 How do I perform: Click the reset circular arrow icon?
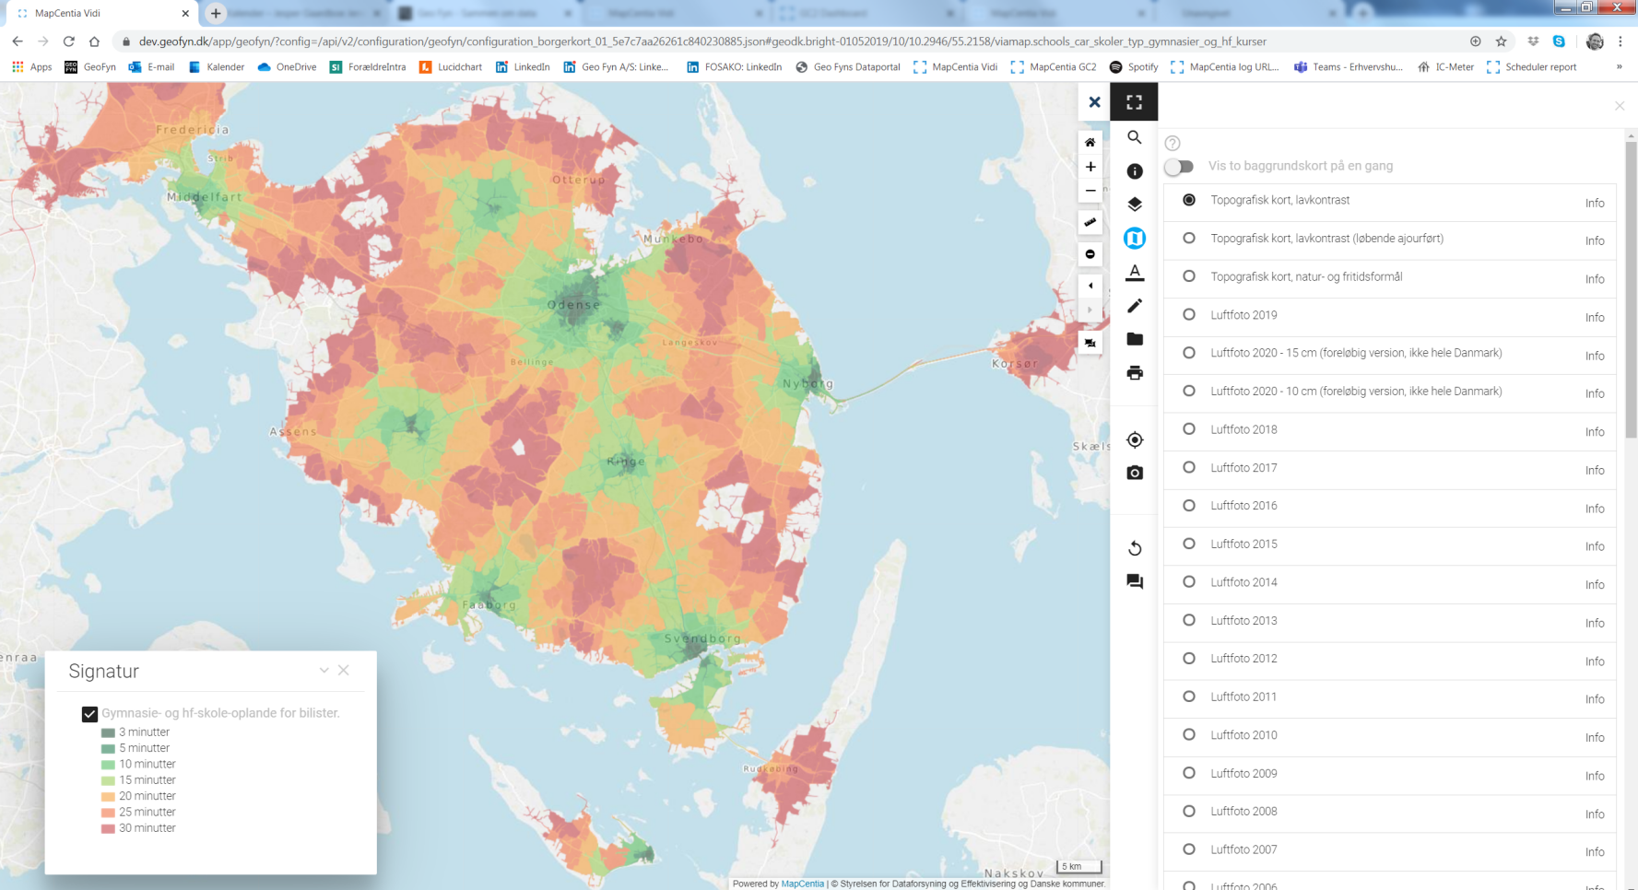[x=1135, y=548]
